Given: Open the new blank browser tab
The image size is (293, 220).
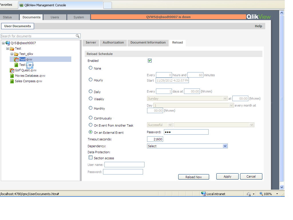Looking at the screenshot, I should 108,5.
